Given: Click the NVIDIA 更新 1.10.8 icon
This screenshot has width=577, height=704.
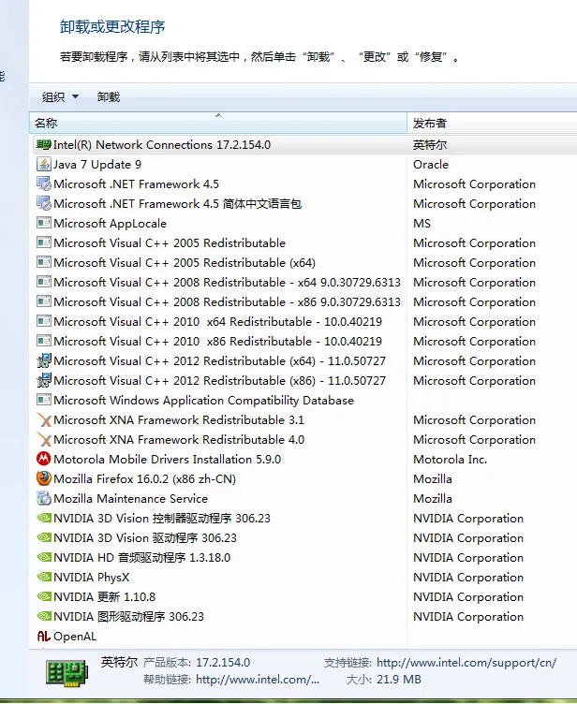Looking at the screenshot, I should point(44,596).
